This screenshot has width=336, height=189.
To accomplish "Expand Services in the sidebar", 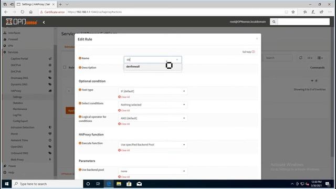I will (x=13, y=52).
